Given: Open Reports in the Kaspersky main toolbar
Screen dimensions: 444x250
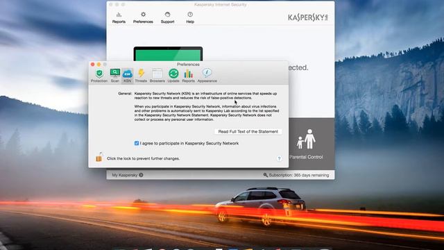Looking at the screenshot, I should (119, 17).
